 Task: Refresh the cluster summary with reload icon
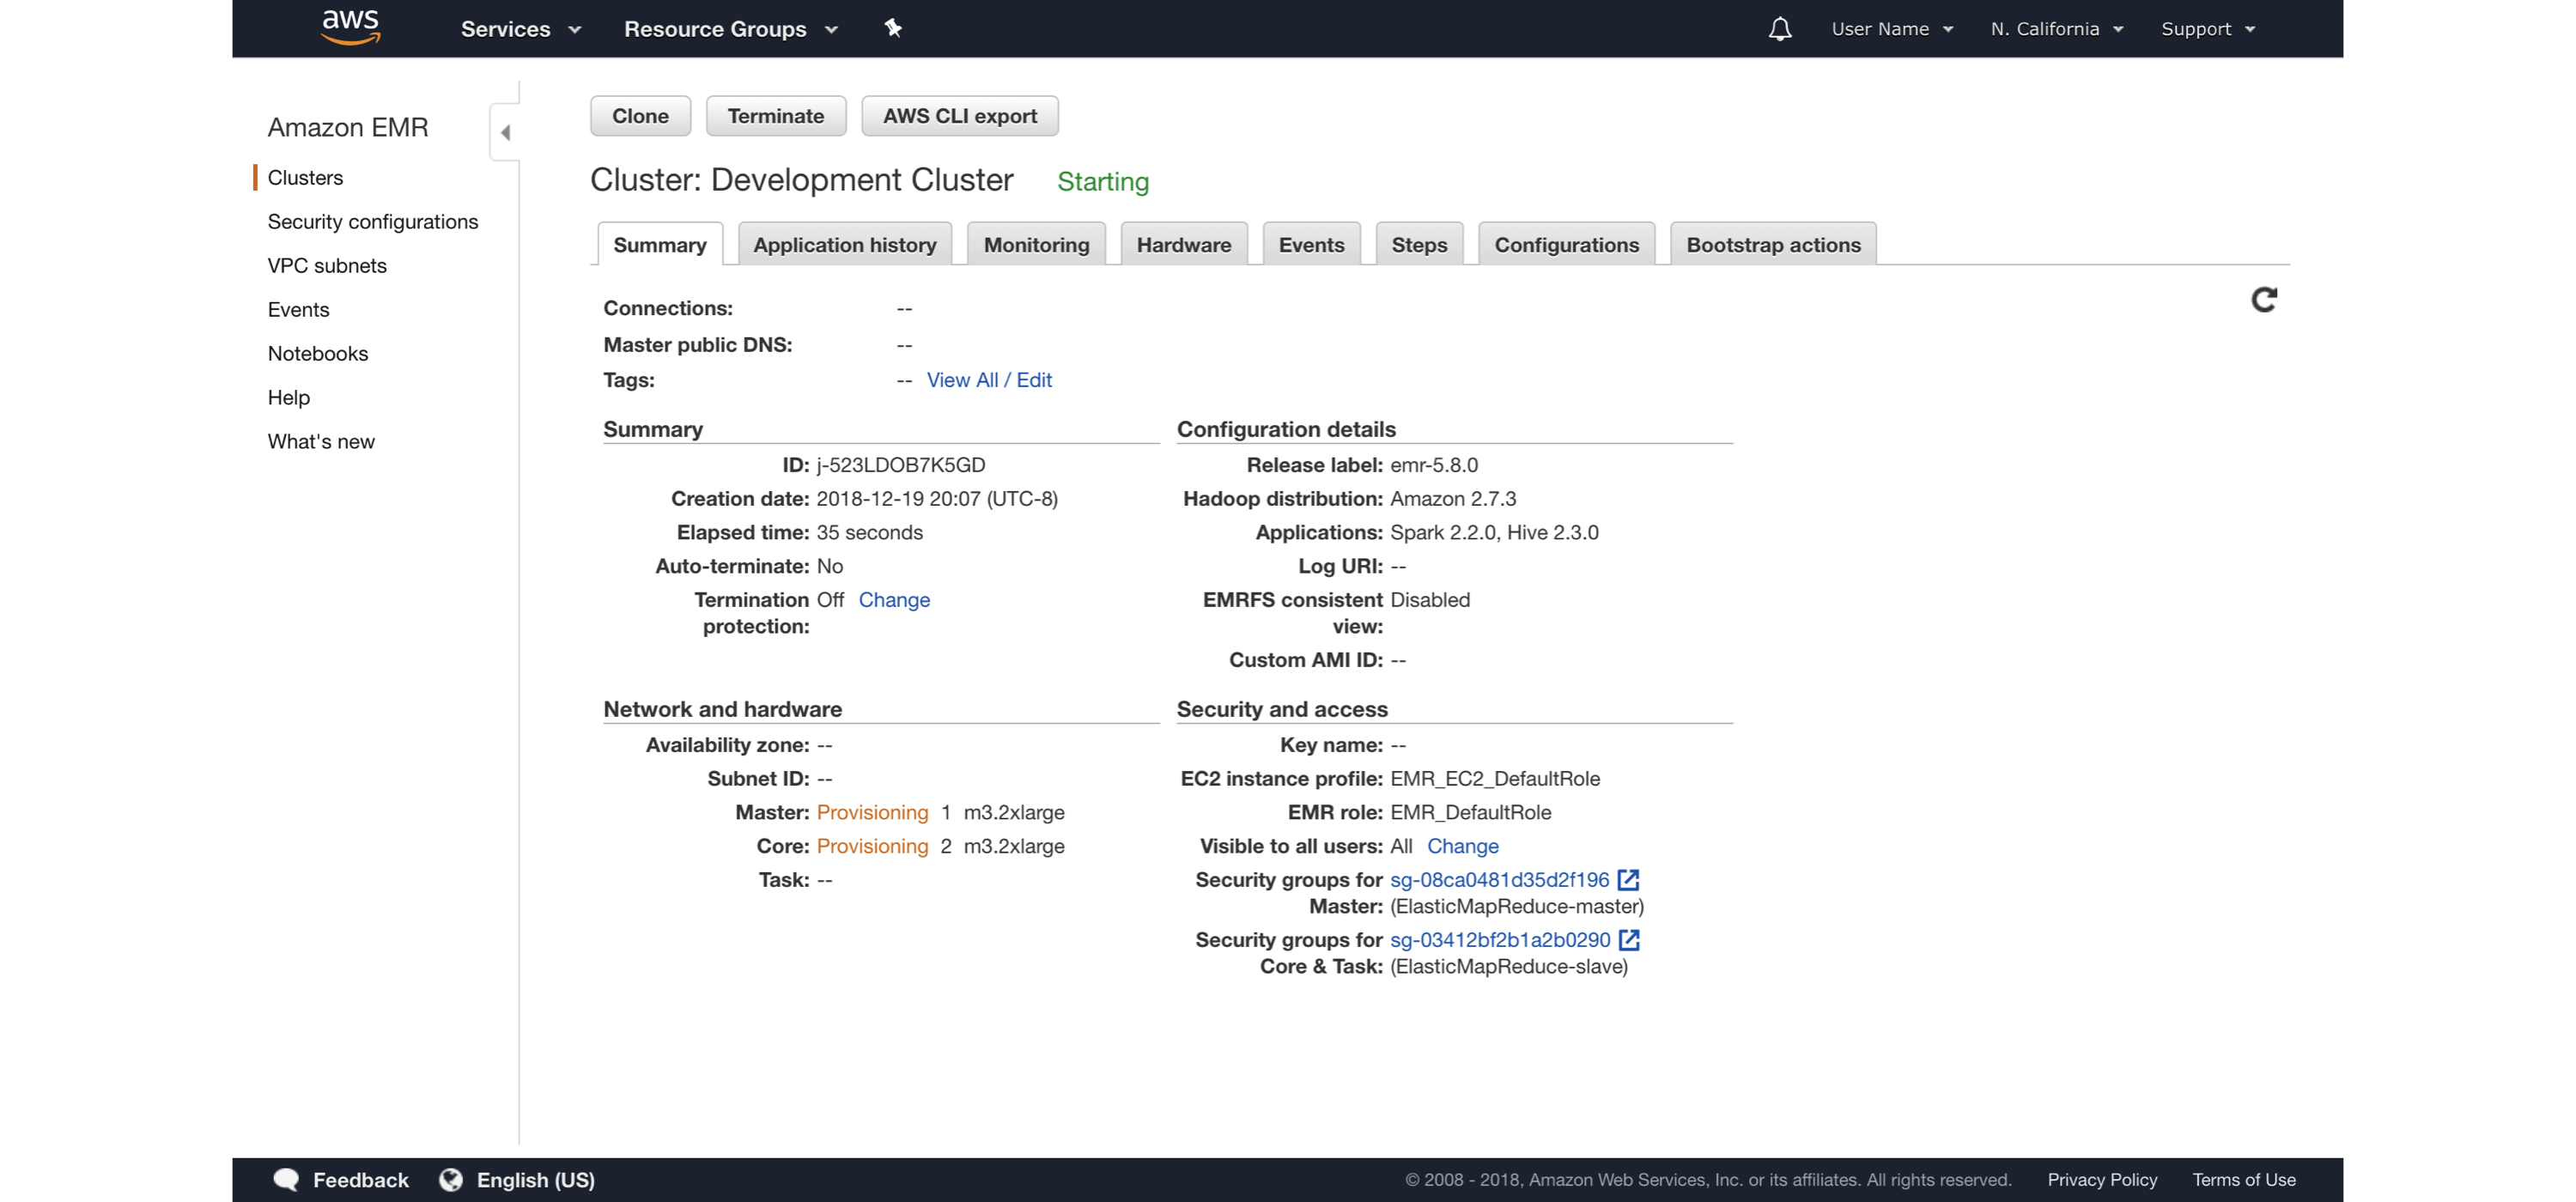coord(2264,299)
